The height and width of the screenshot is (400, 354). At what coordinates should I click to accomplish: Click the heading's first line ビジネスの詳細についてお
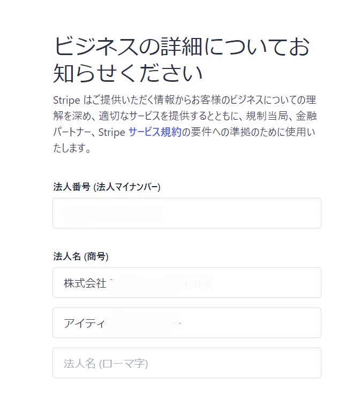pos(182,47)
